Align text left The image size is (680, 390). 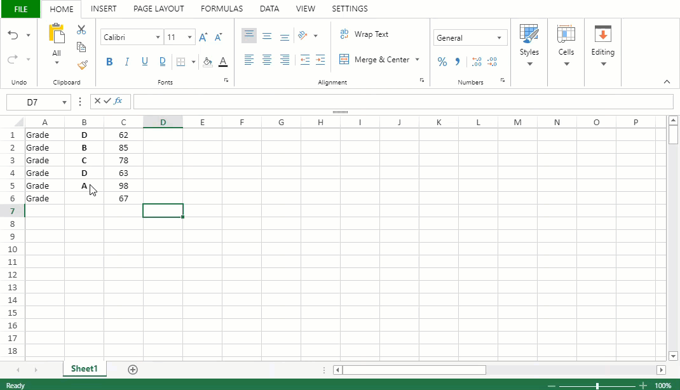coord(249,60)
